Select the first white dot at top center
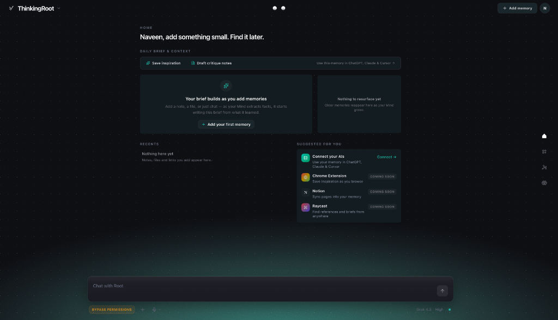Image resolution: width=558 pixels, height=320 pixels. coord(275,8)
